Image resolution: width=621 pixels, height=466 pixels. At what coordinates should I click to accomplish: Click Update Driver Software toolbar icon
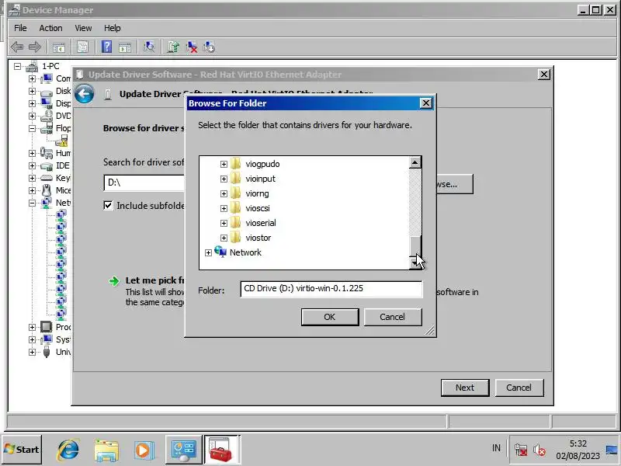click(x=173, y=47)
